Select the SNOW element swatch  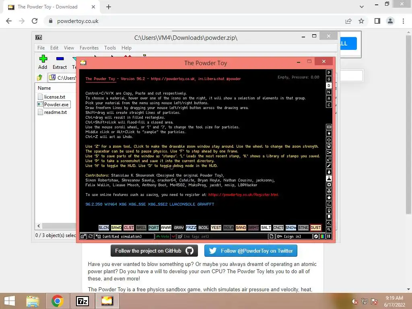tap(290, 228)
